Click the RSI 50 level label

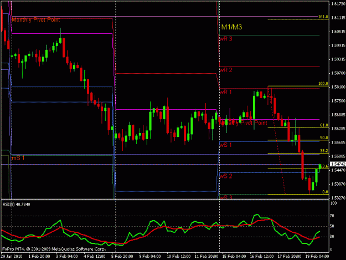tap(332, 226)
